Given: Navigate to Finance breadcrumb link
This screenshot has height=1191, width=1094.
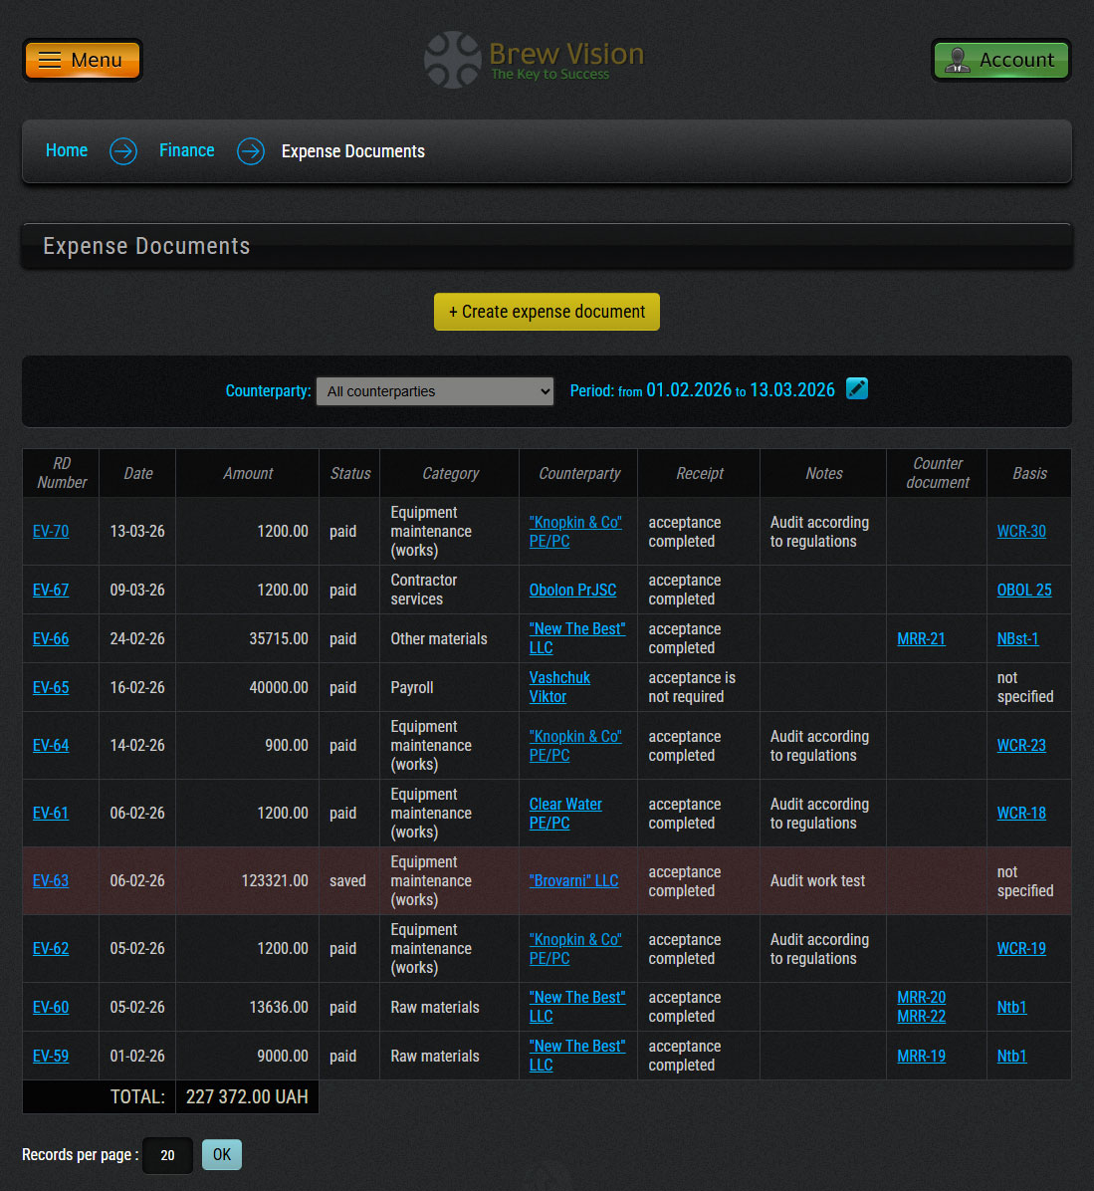Looking at the screenshot, I should coord(187,150).
